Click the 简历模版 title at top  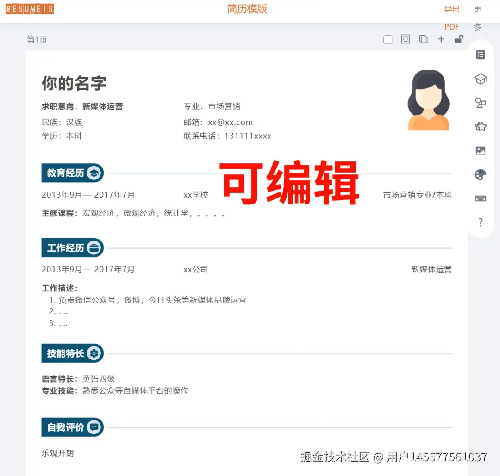coord(246,9)
